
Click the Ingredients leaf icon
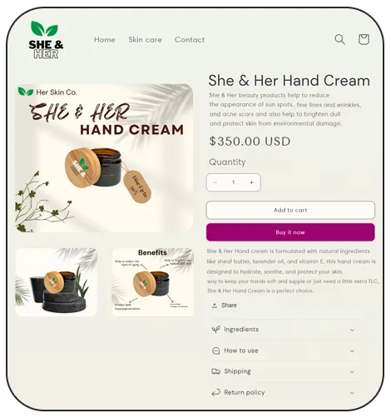pos(215,330)
